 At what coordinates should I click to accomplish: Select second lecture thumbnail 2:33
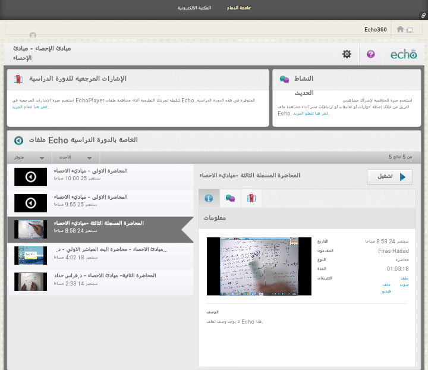30,282
